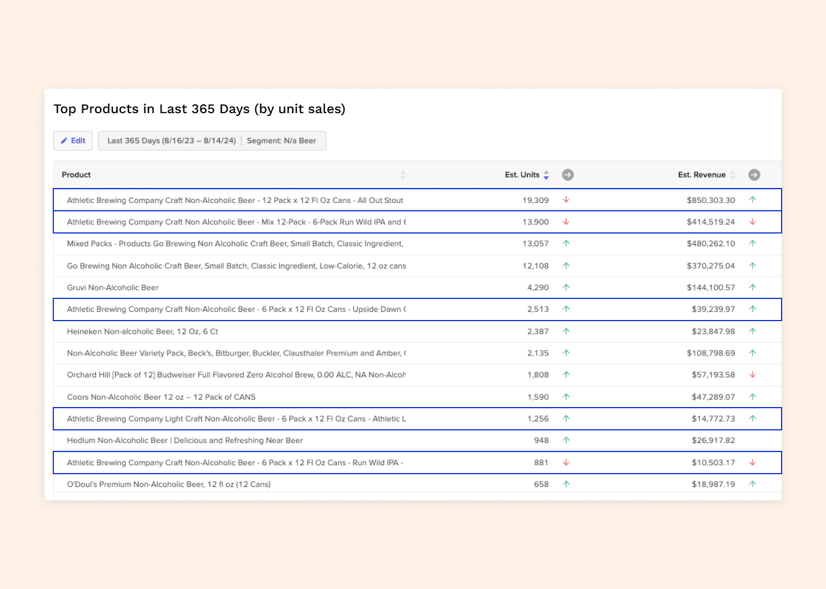826x589 pixels.
Task: Click green up arrow beside $18,987.19
Action: coord(753,484)
